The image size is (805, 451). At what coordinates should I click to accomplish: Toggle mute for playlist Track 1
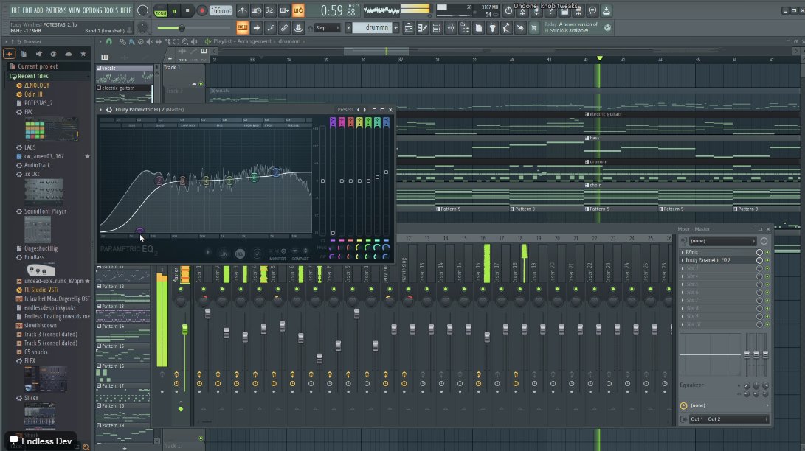point(201,83)
